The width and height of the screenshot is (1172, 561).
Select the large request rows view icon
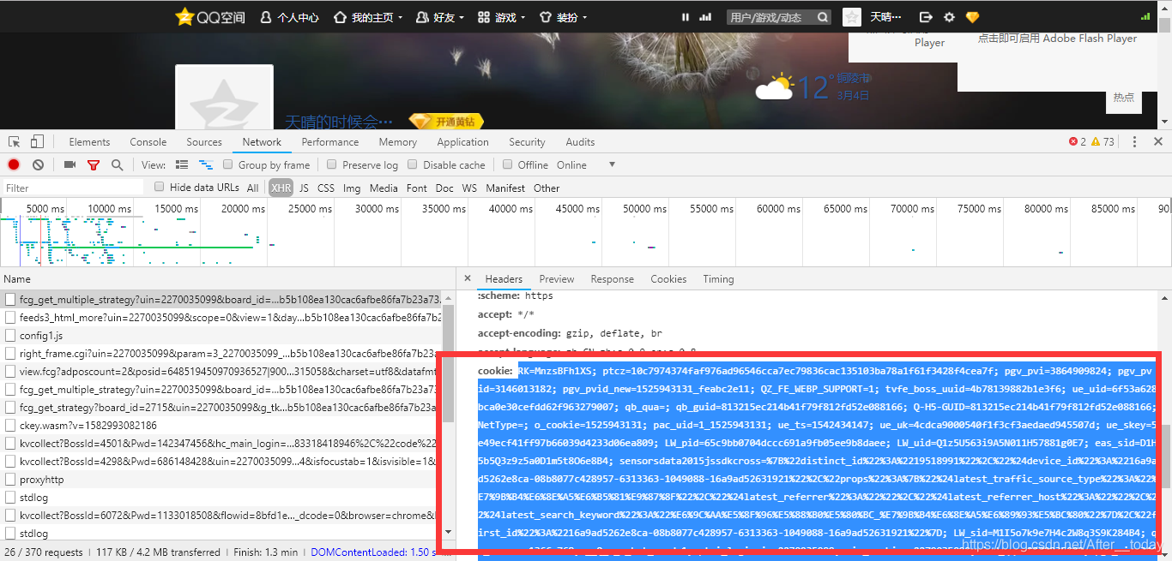(x=182, y=164)
